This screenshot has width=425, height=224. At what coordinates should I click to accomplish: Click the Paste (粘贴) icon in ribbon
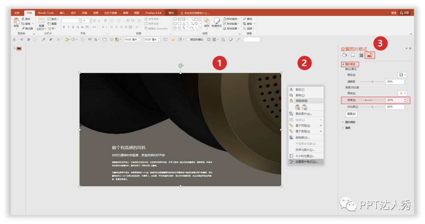pos(16,21)
